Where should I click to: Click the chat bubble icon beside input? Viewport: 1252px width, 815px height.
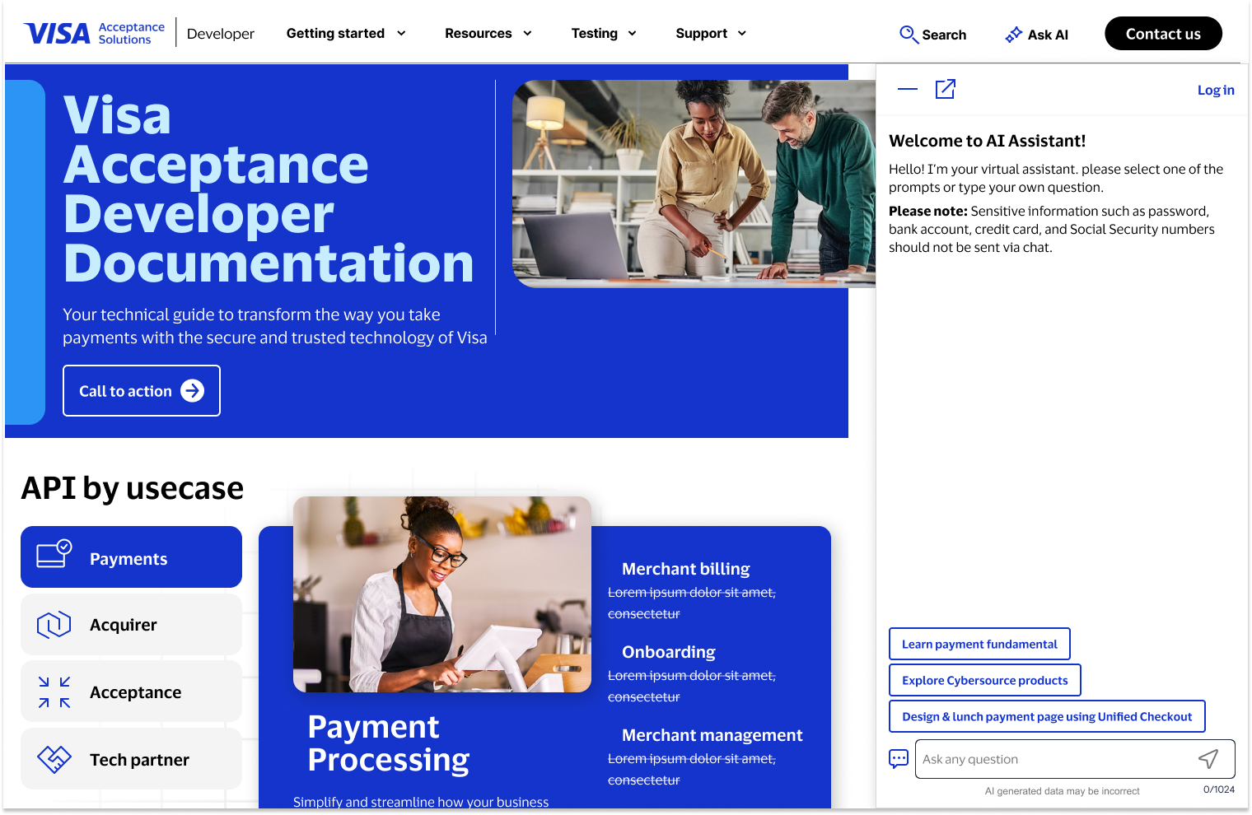click(x=899, y=759)
